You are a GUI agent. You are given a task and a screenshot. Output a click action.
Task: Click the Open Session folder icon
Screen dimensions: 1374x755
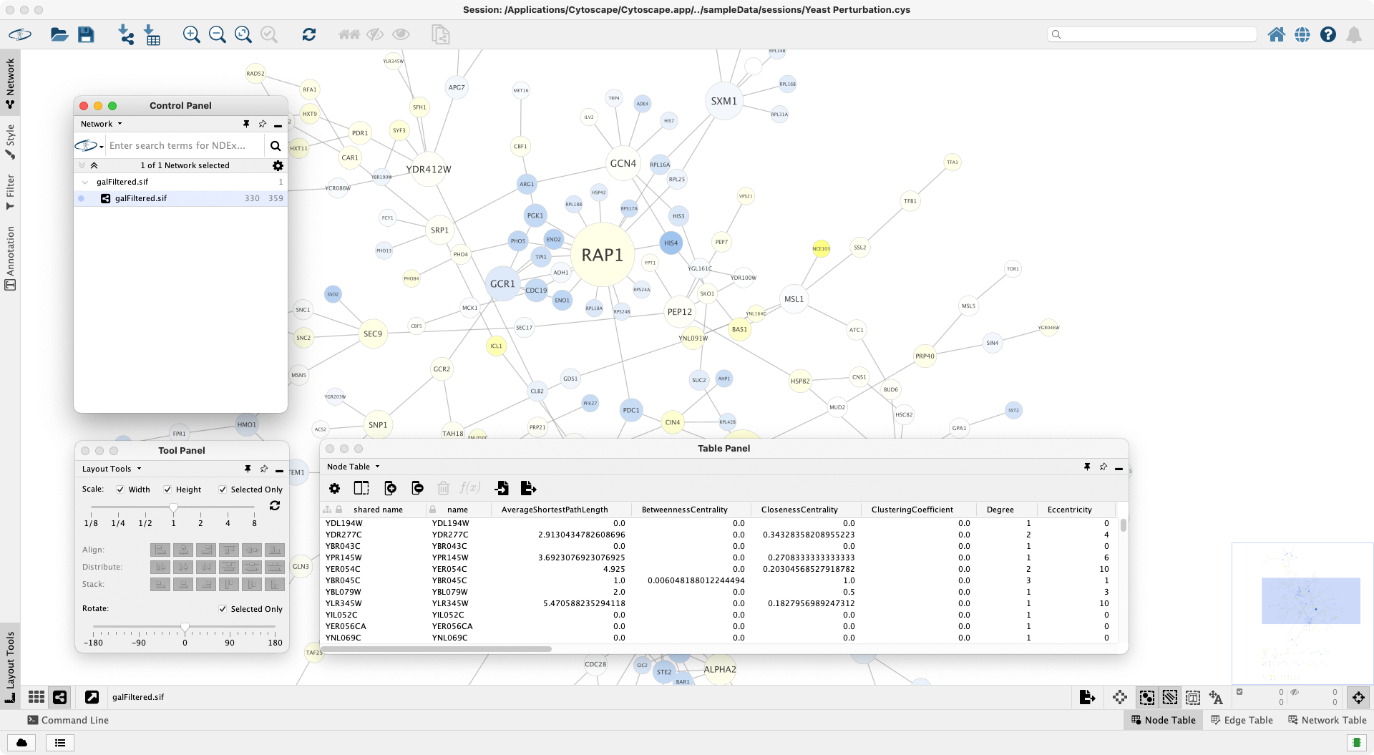(x=59, y=34)
